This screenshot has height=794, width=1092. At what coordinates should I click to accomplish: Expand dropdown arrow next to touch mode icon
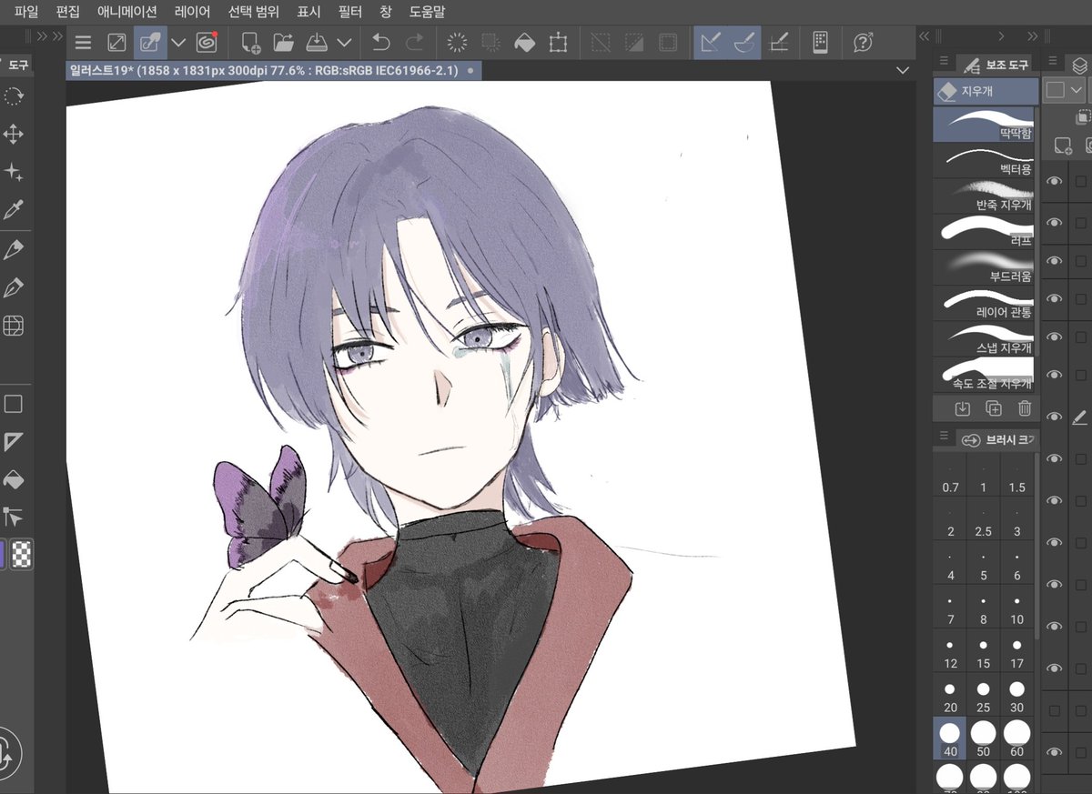(x=179, y=43)
